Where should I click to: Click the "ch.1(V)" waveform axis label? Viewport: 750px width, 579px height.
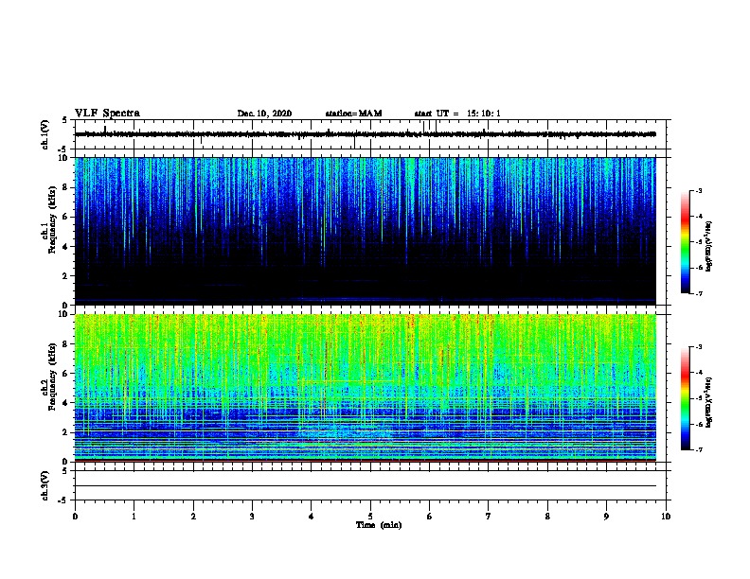[x=45, y=134]
